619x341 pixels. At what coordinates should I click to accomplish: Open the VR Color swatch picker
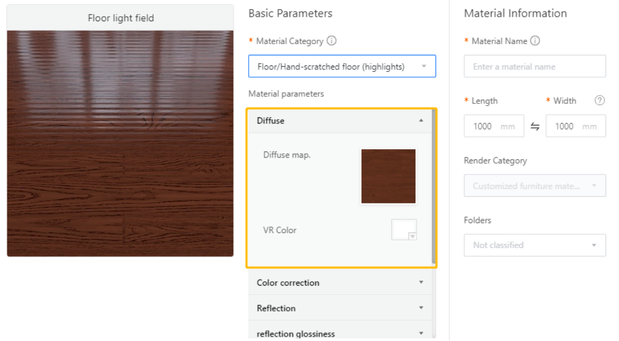tap(404, 230)
